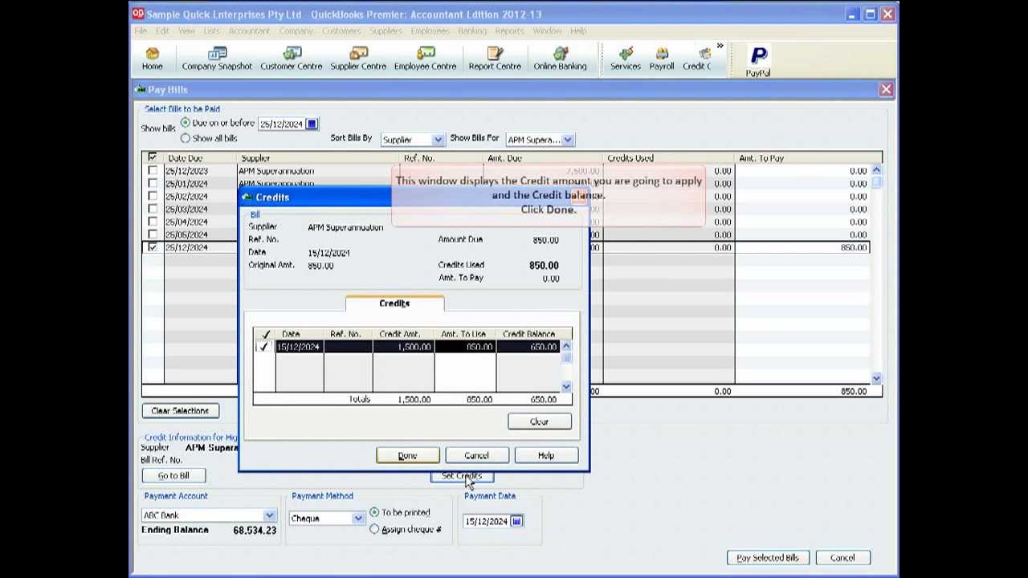Image resolution: width=1028 pixels, height=578 pixels.
Task: Tick the bill due 25/04/2024
Action: [153, 222]
